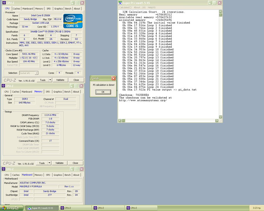
Task: Click the Level 3 cache value 6 MBytes
Action: (x=61, y=65)
